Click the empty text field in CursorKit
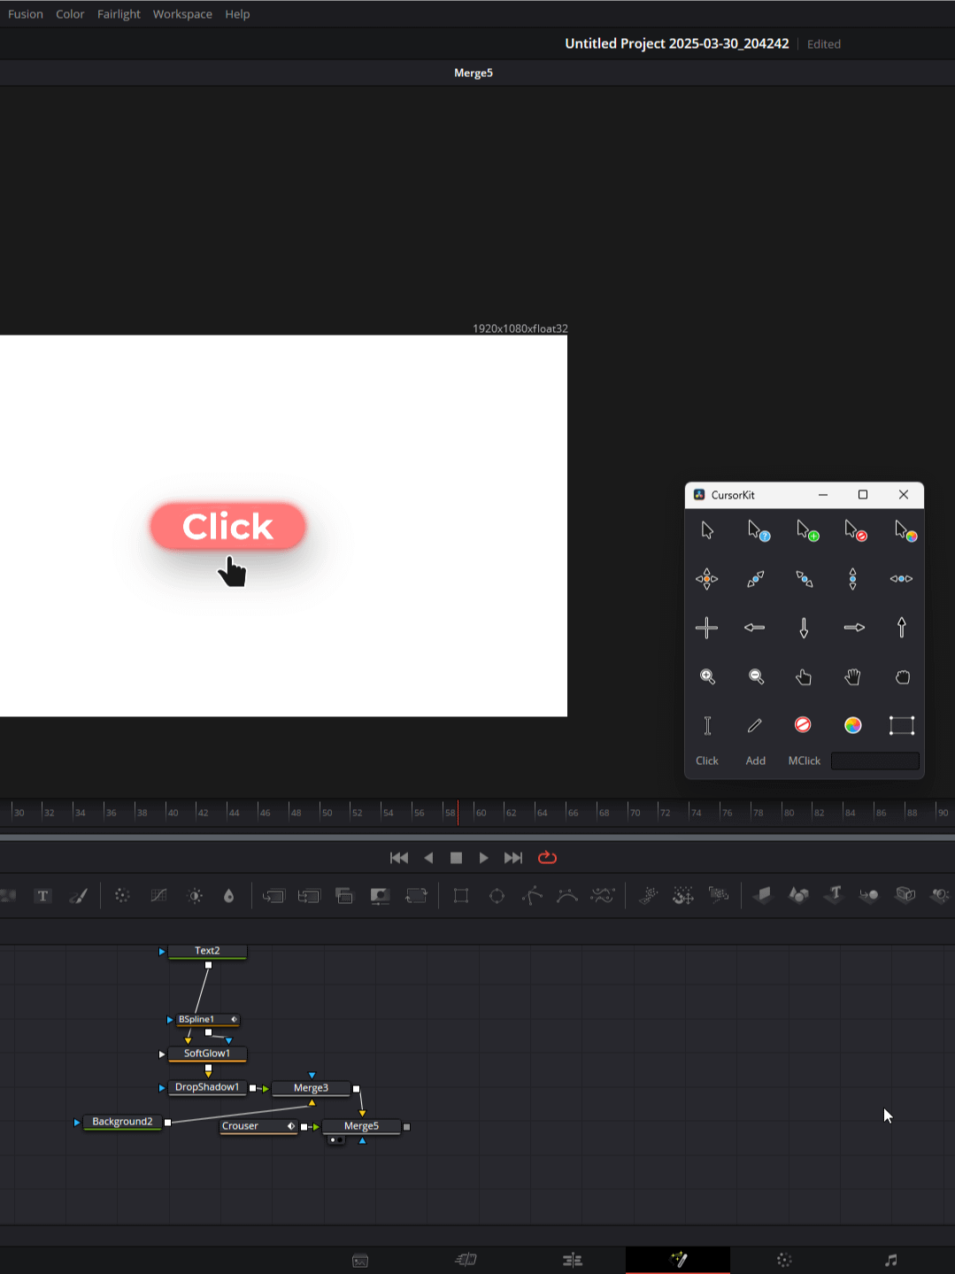Viewport: 955px width, 1274px height. [874, 761]
